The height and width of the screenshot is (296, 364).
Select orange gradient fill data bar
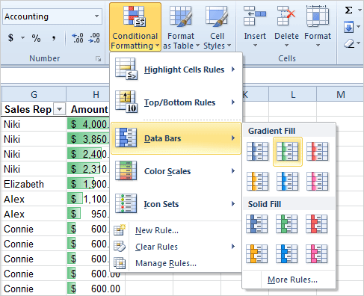point(258,181)
